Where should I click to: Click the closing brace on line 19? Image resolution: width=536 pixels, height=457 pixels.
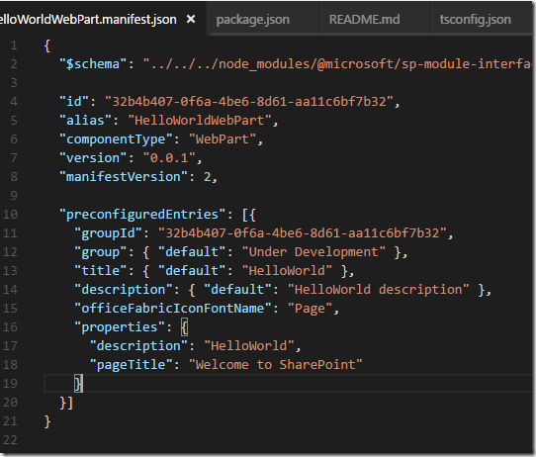[78, 384]
